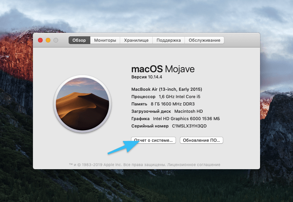Click the Обновление ПО button
Image resolution: width=293 pixels, height=202 pixels.
pos(202,140)
